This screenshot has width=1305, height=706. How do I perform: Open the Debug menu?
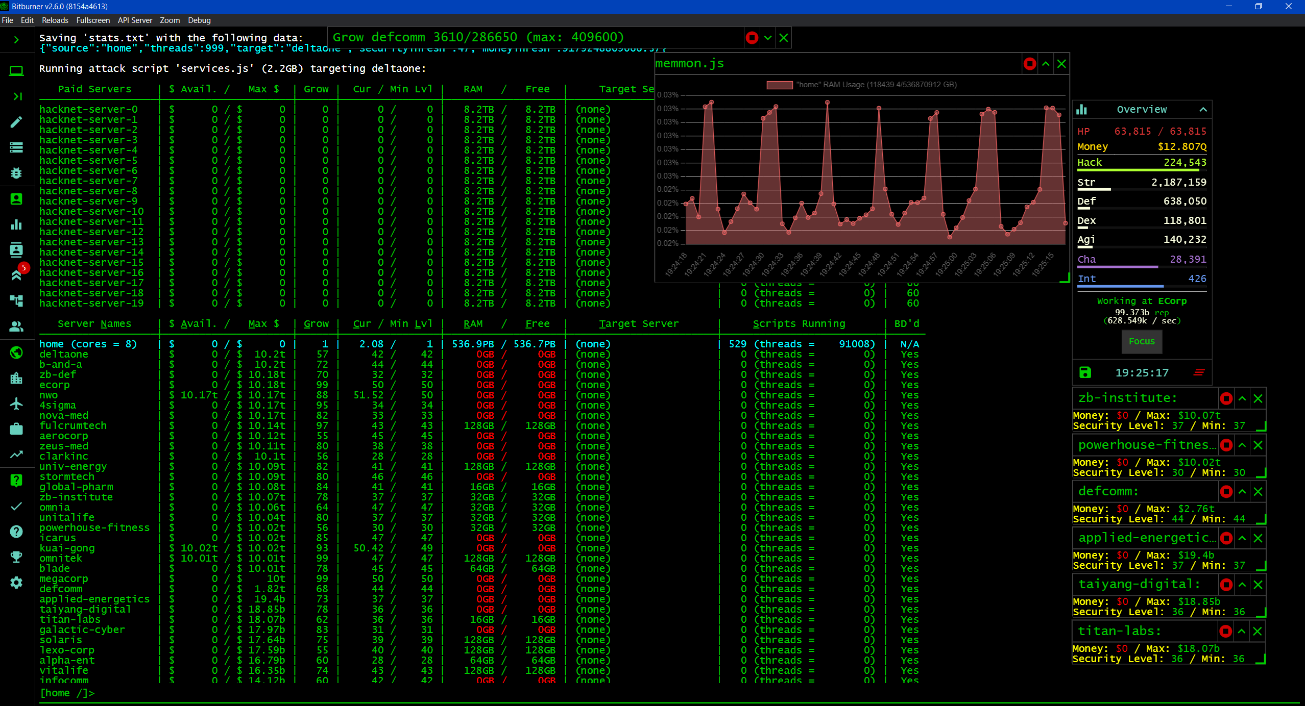(x=199, y=20)
